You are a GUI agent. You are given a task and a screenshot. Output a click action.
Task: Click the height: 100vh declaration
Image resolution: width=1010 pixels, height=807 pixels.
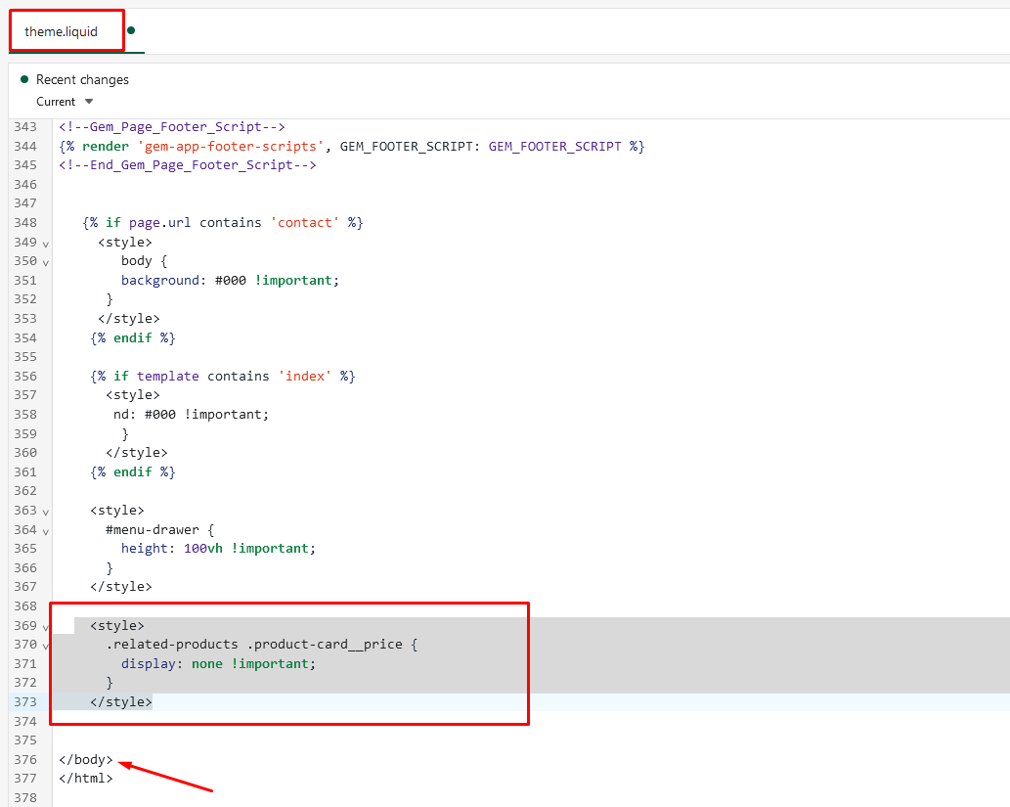tap(218, 549)
